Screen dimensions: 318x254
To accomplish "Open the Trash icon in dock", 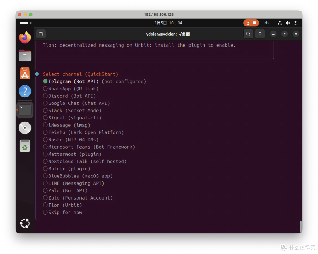I will [x=25, y=146].
